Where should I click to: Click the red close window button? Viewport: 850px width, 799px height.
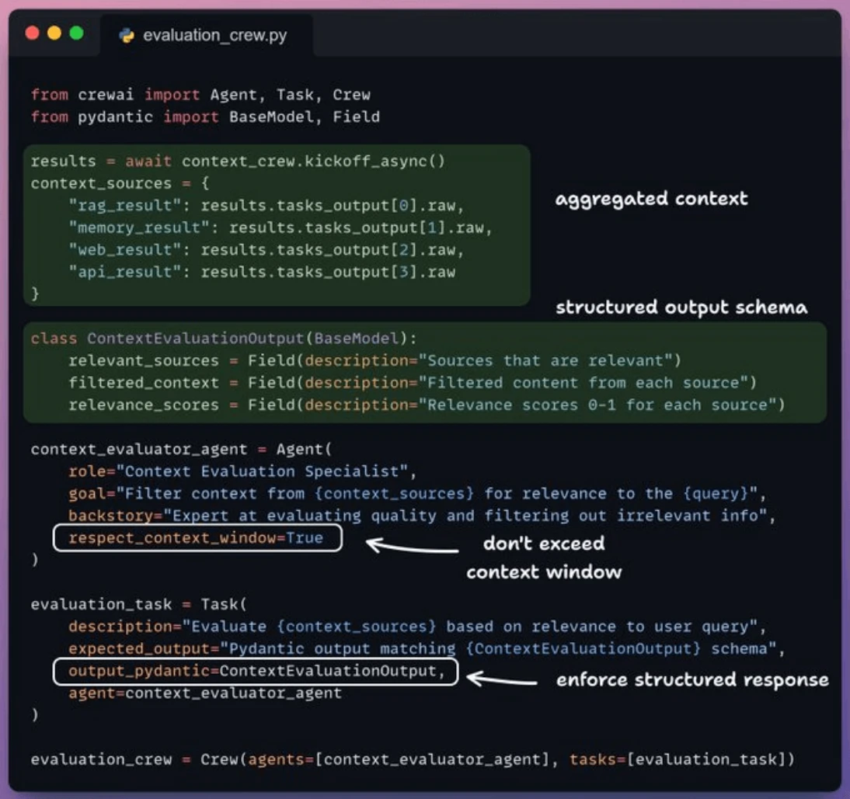[33, 33]
